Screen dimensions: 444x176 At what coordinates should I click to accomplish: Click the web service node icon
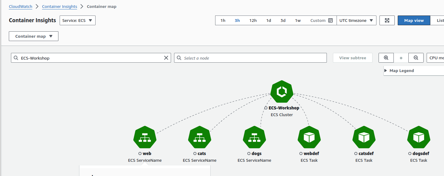pos(145,137)
